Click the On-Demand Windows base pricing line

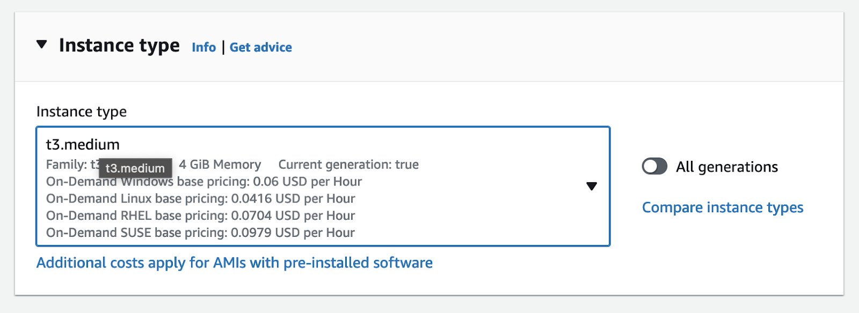(x=242, y=182)
